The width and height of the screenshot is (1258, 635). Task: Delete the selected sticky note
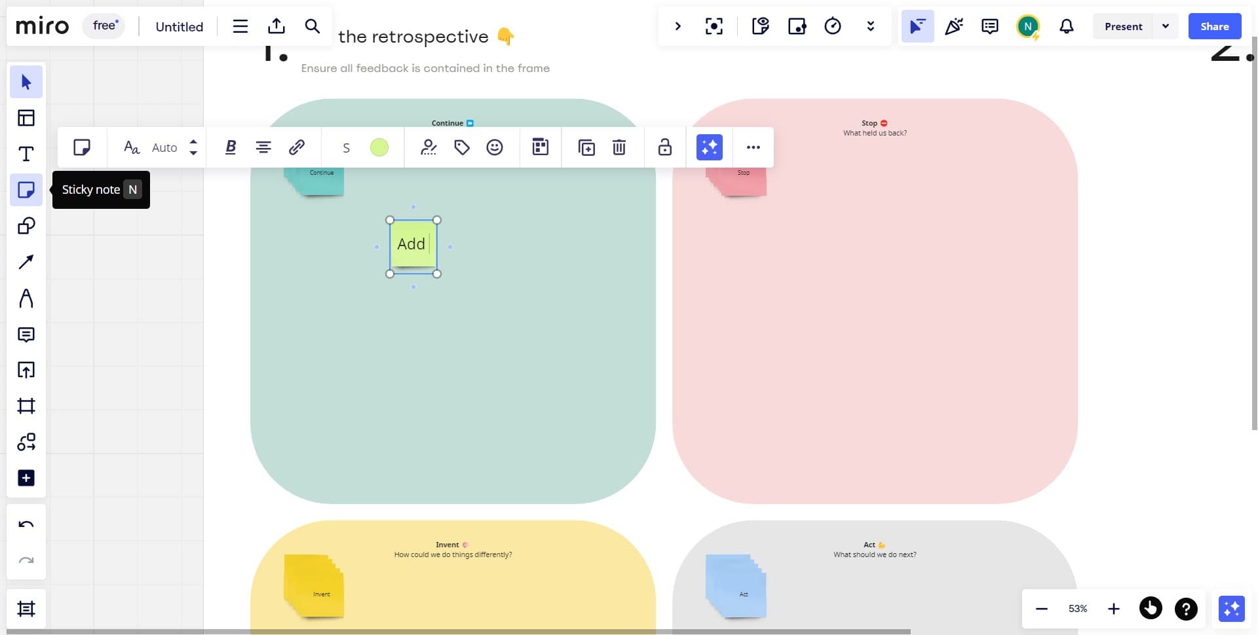[x=619, y=147]
